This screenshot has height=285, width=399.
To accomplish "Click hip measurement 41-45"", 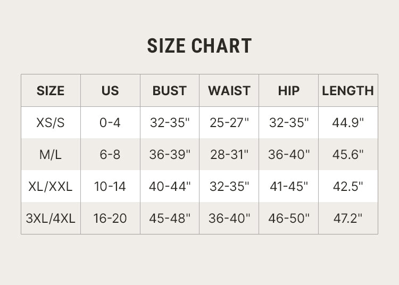I will 289,187.
